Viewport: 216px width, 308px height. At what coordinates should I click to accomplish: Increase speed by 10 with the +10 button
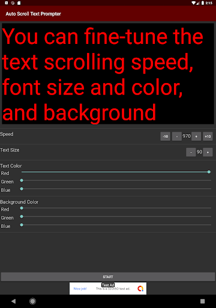[208, 137]
